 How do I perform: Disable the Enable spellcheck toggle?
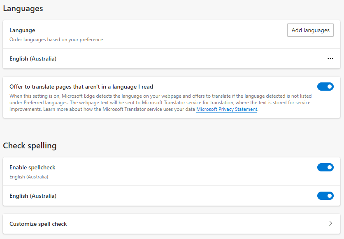(325, 167)
